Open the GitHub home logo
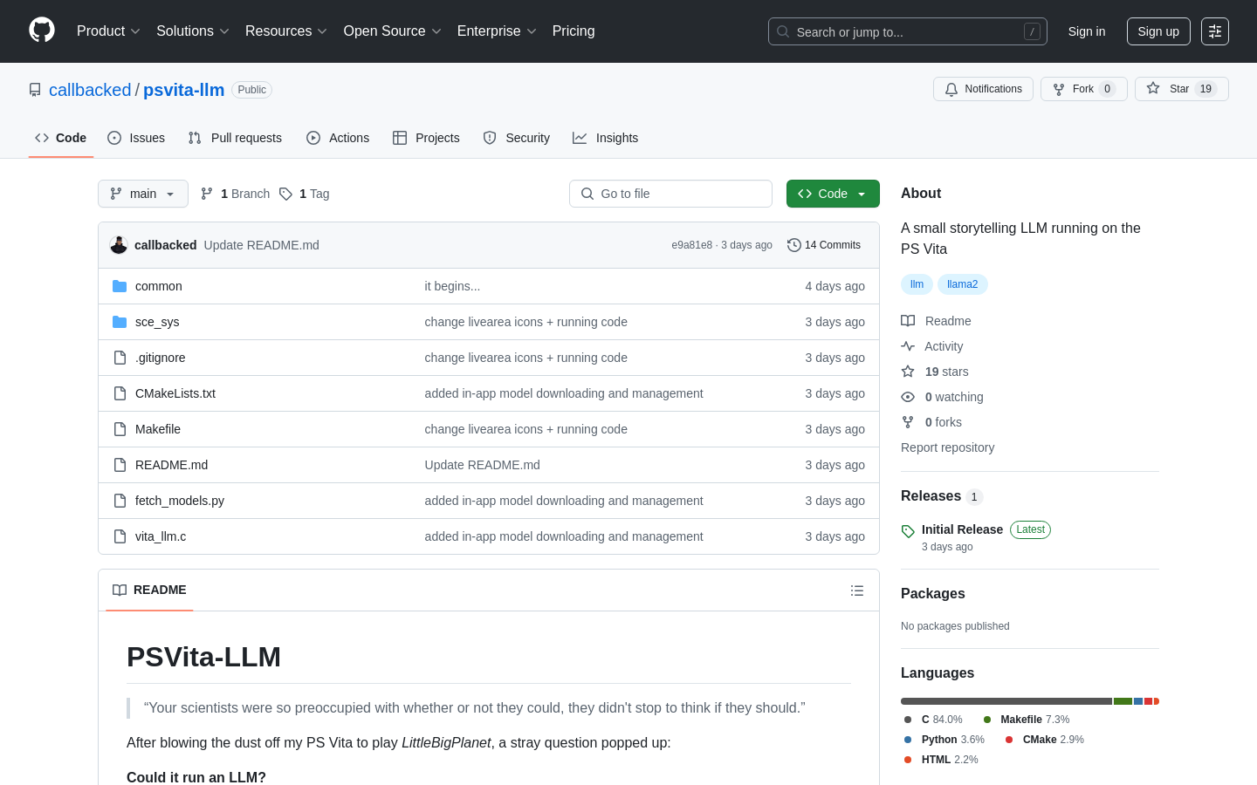This screenshot has height=785, width=1257. 42,31
